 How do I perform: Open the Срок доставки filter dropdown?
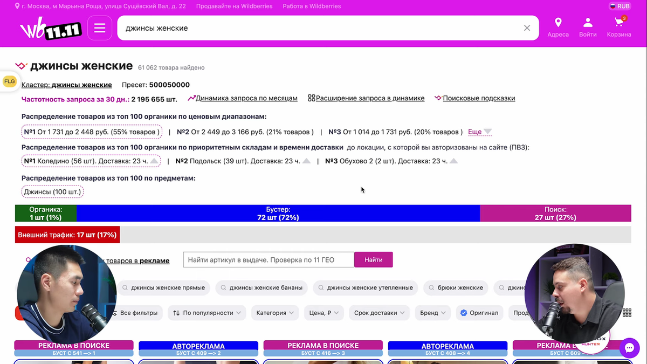click(x=379, y=313)
